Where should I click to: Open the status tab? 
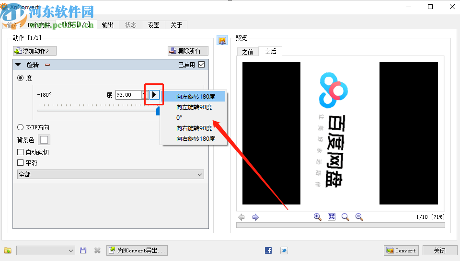click(x=130, y=25)
